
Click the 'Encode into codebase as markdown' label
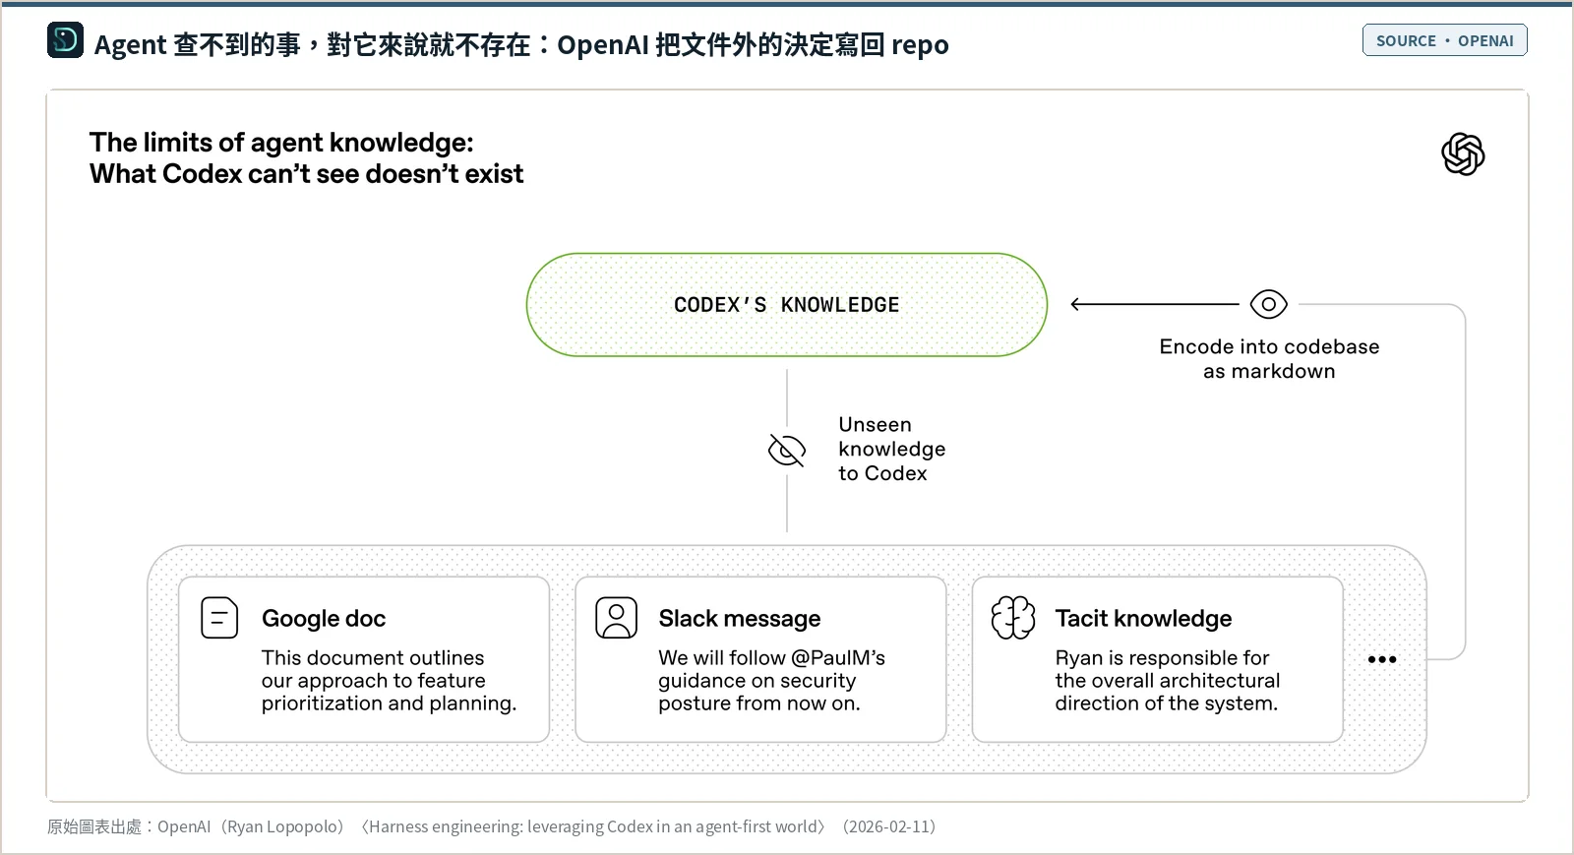[1269, 359]
